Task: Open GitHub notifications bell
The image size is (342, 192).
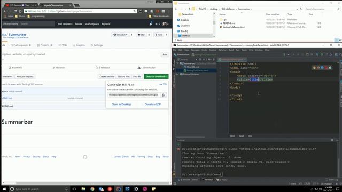Action: [x=151, y=23]
